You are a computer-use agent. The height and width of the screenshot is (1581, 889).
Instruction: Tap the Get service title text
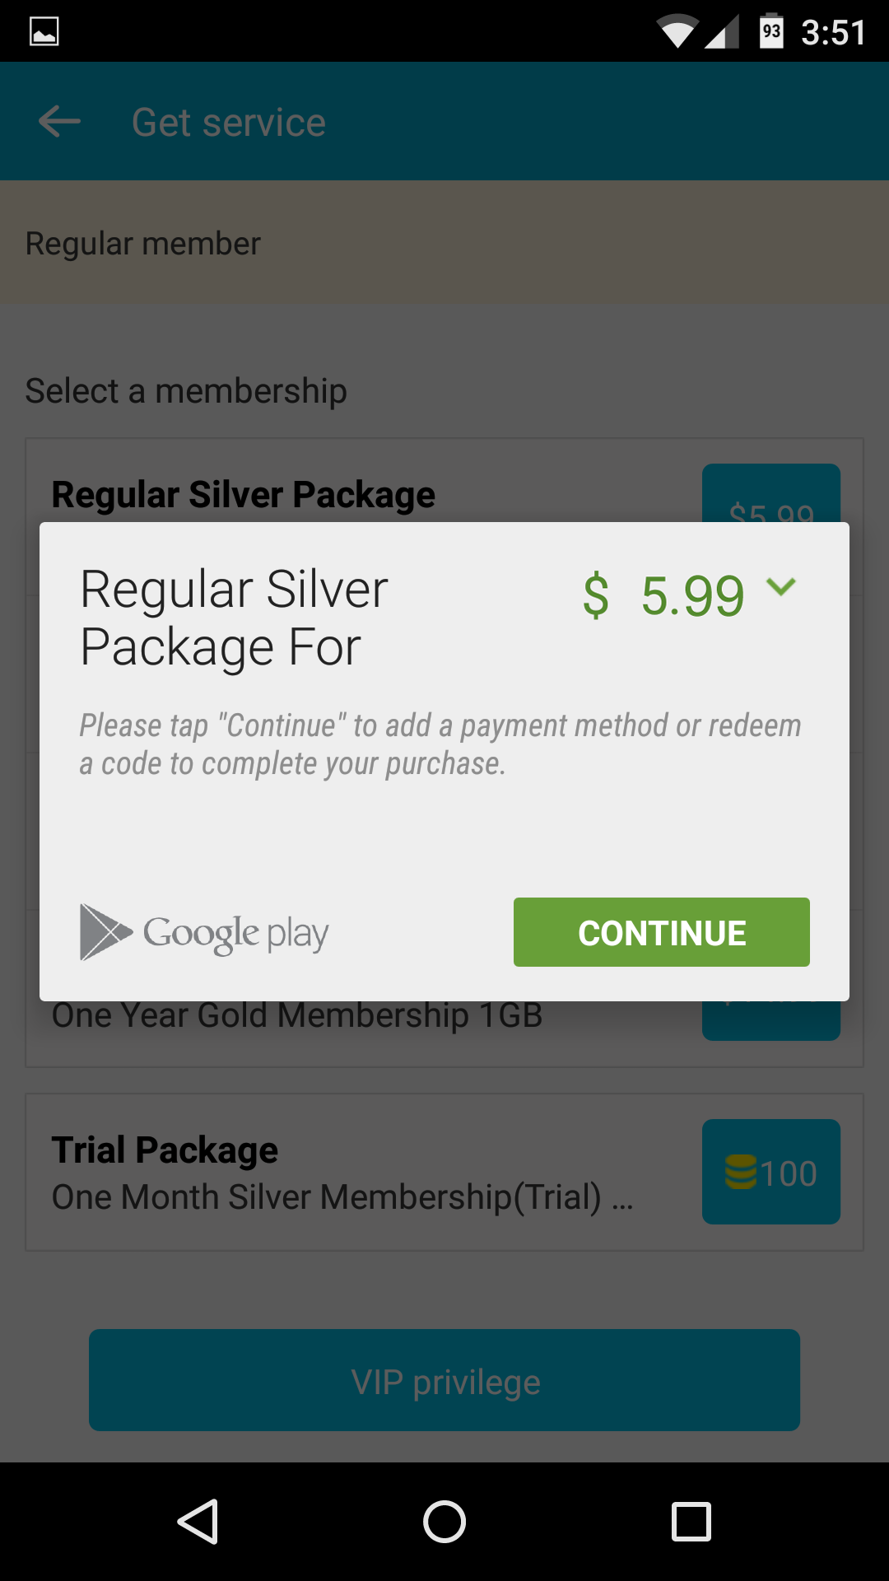tap(229, 123)
